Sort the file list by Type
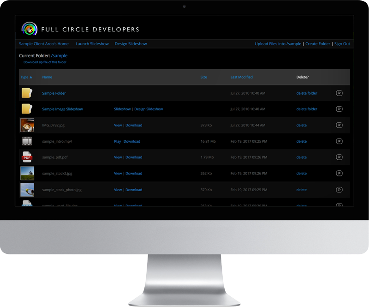369x307 pixels. pos(26,77)
